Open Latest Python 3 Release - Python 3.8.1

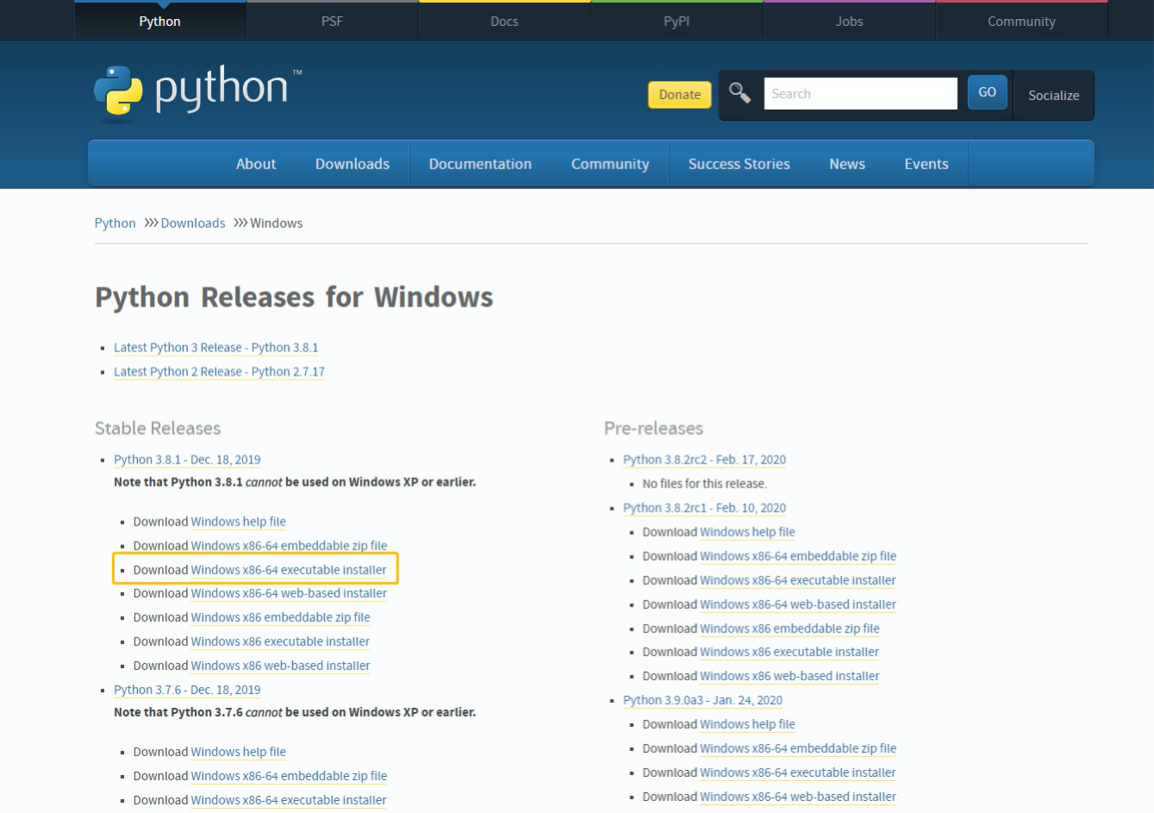(216, 347)
